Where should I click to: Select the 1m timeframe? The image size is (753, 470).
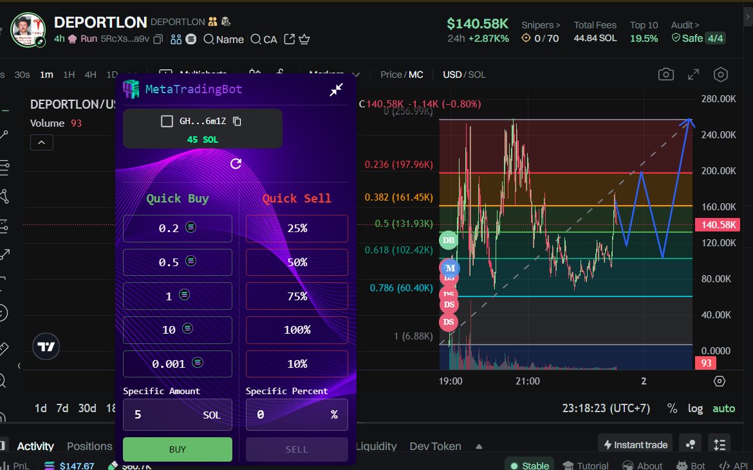pos(46,75)
